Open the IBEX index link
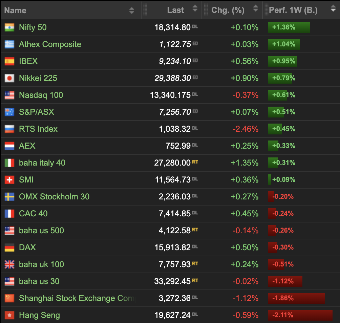Image resolution: width=340 pixels, height=323 pixels. (x=28, y=61)
